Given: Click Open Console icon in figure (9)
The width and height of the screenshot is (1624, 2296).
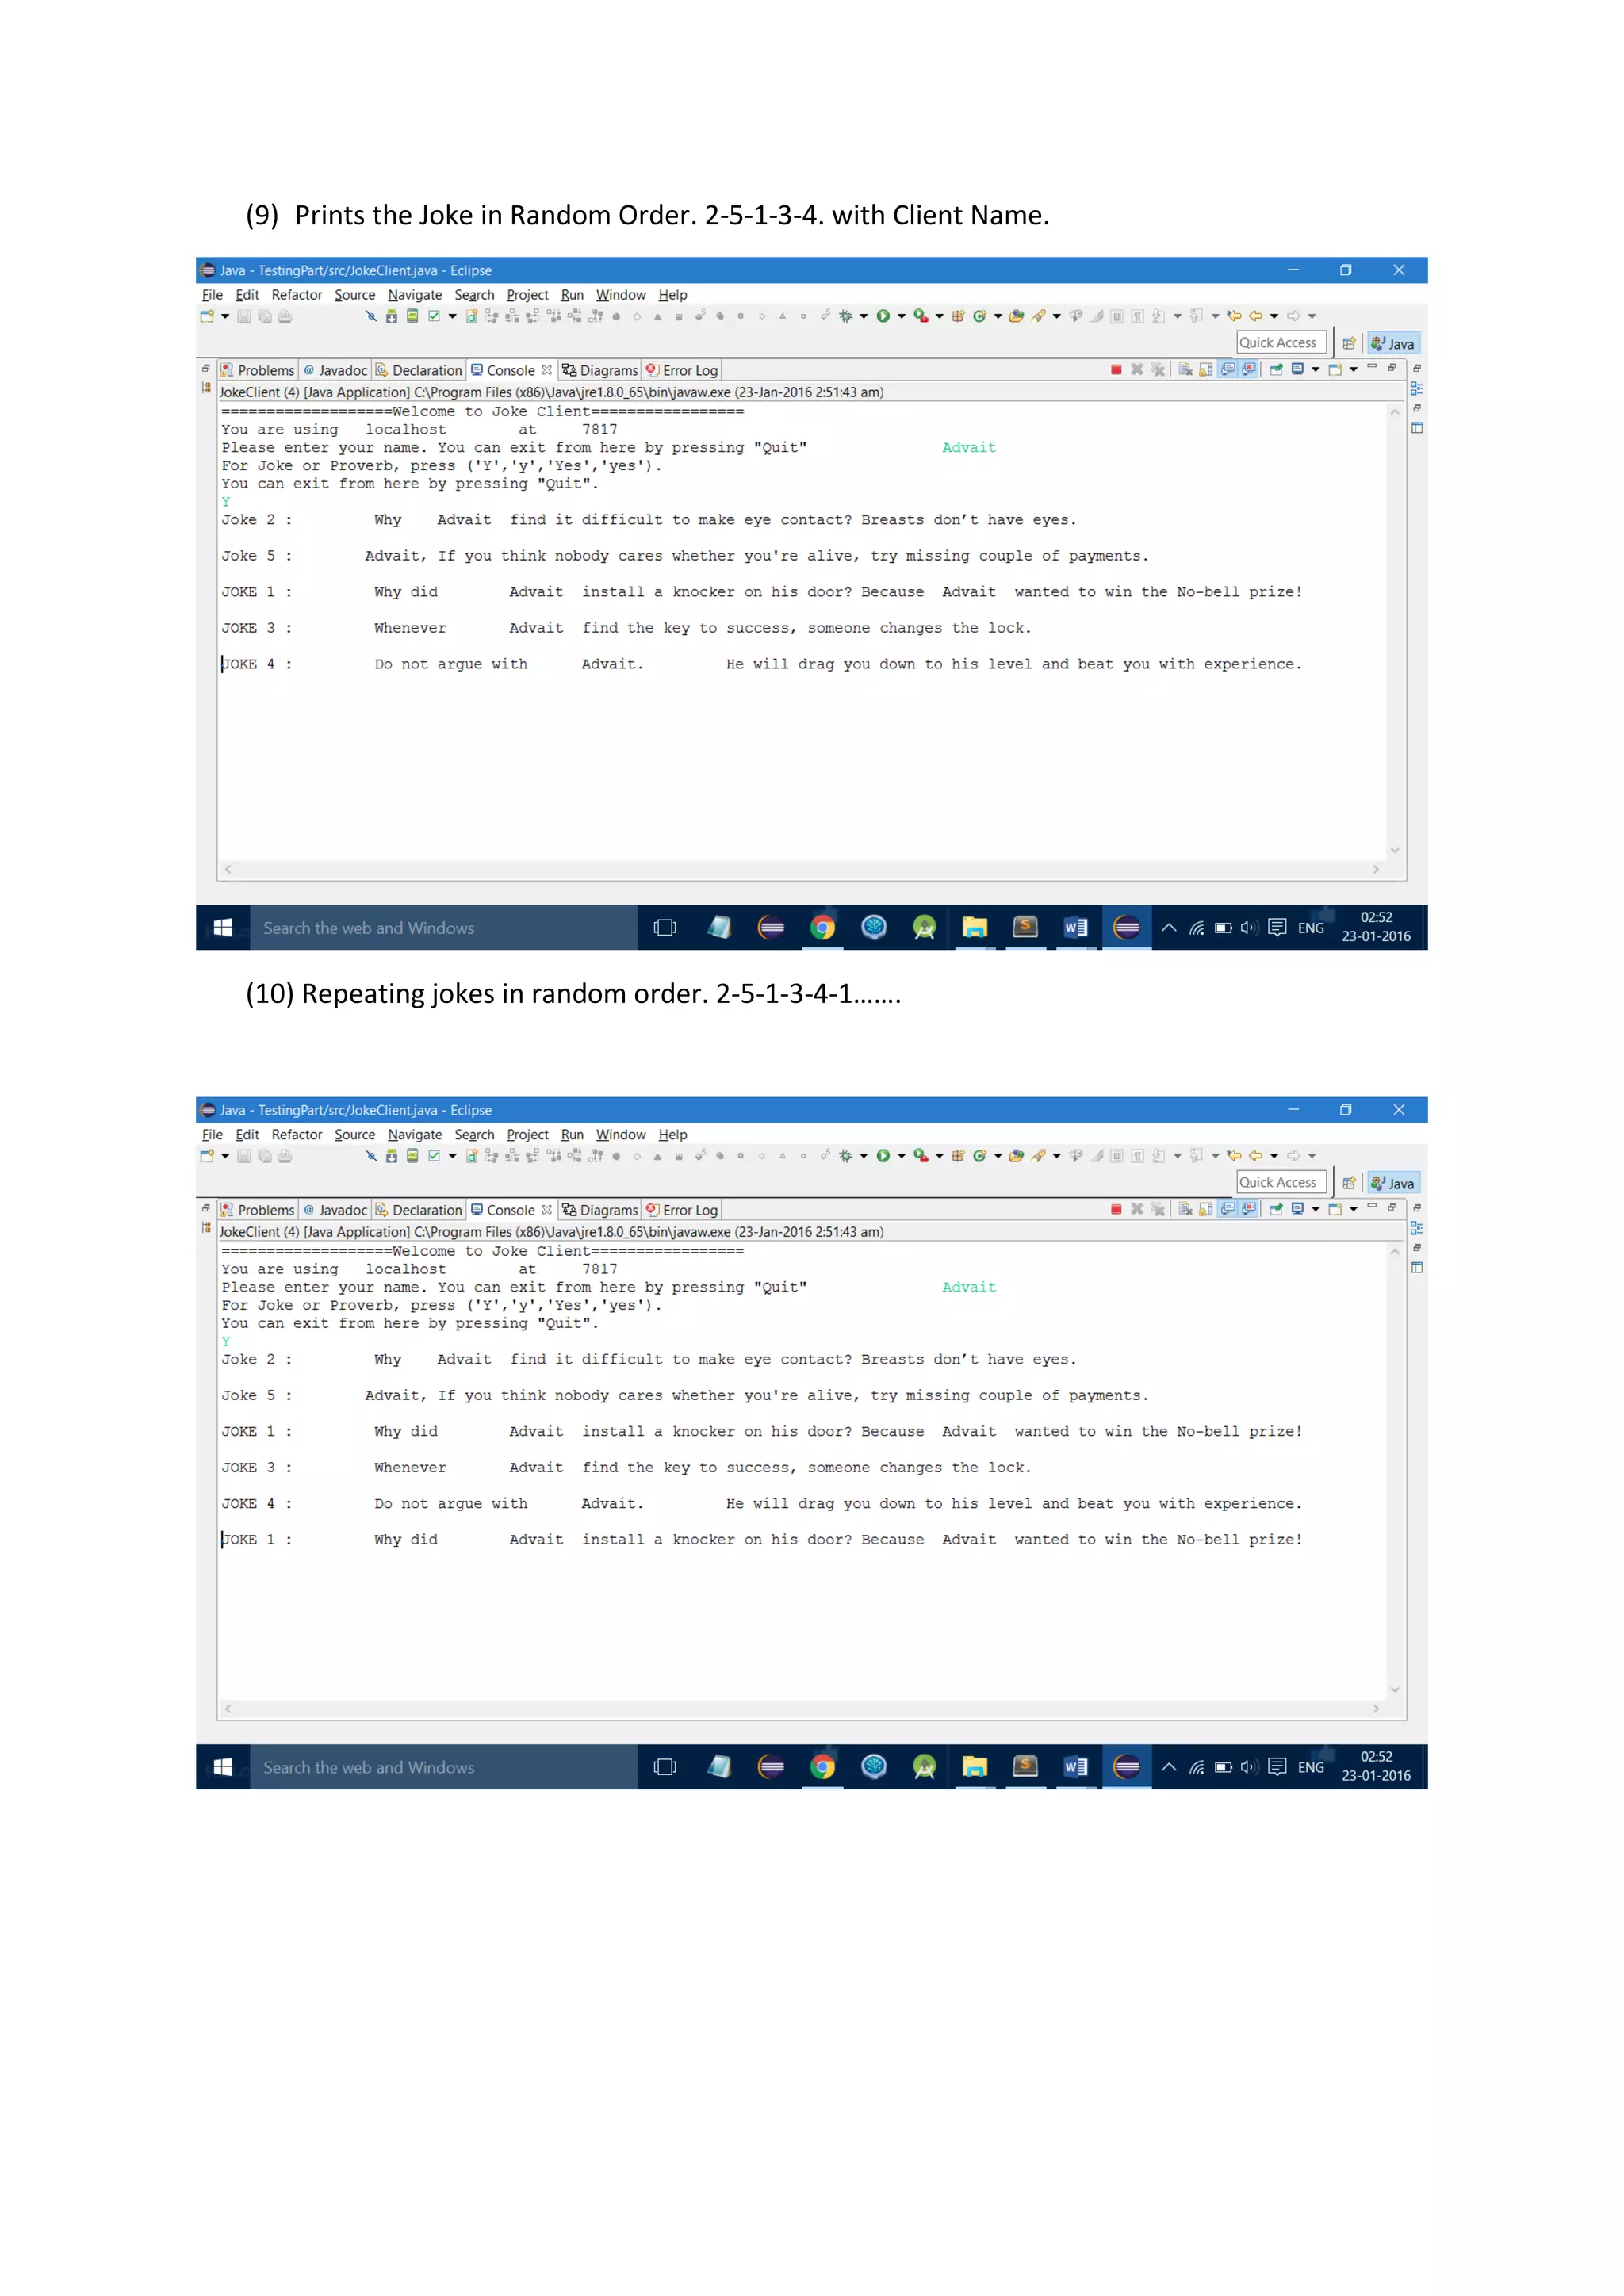Looking at the screenshot, I should (1335, 370).
